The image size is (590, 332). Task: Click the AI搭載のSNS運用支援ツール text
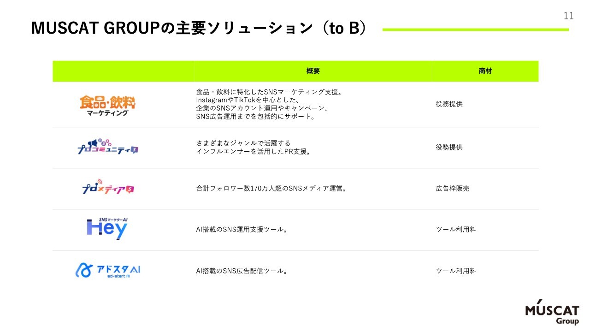tap(242, 229)
